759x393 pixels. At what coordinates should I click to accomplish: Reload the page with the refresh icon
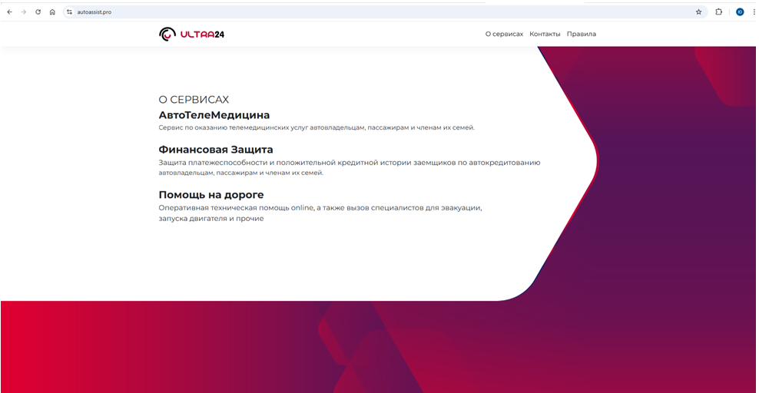(x=38, y=12)
